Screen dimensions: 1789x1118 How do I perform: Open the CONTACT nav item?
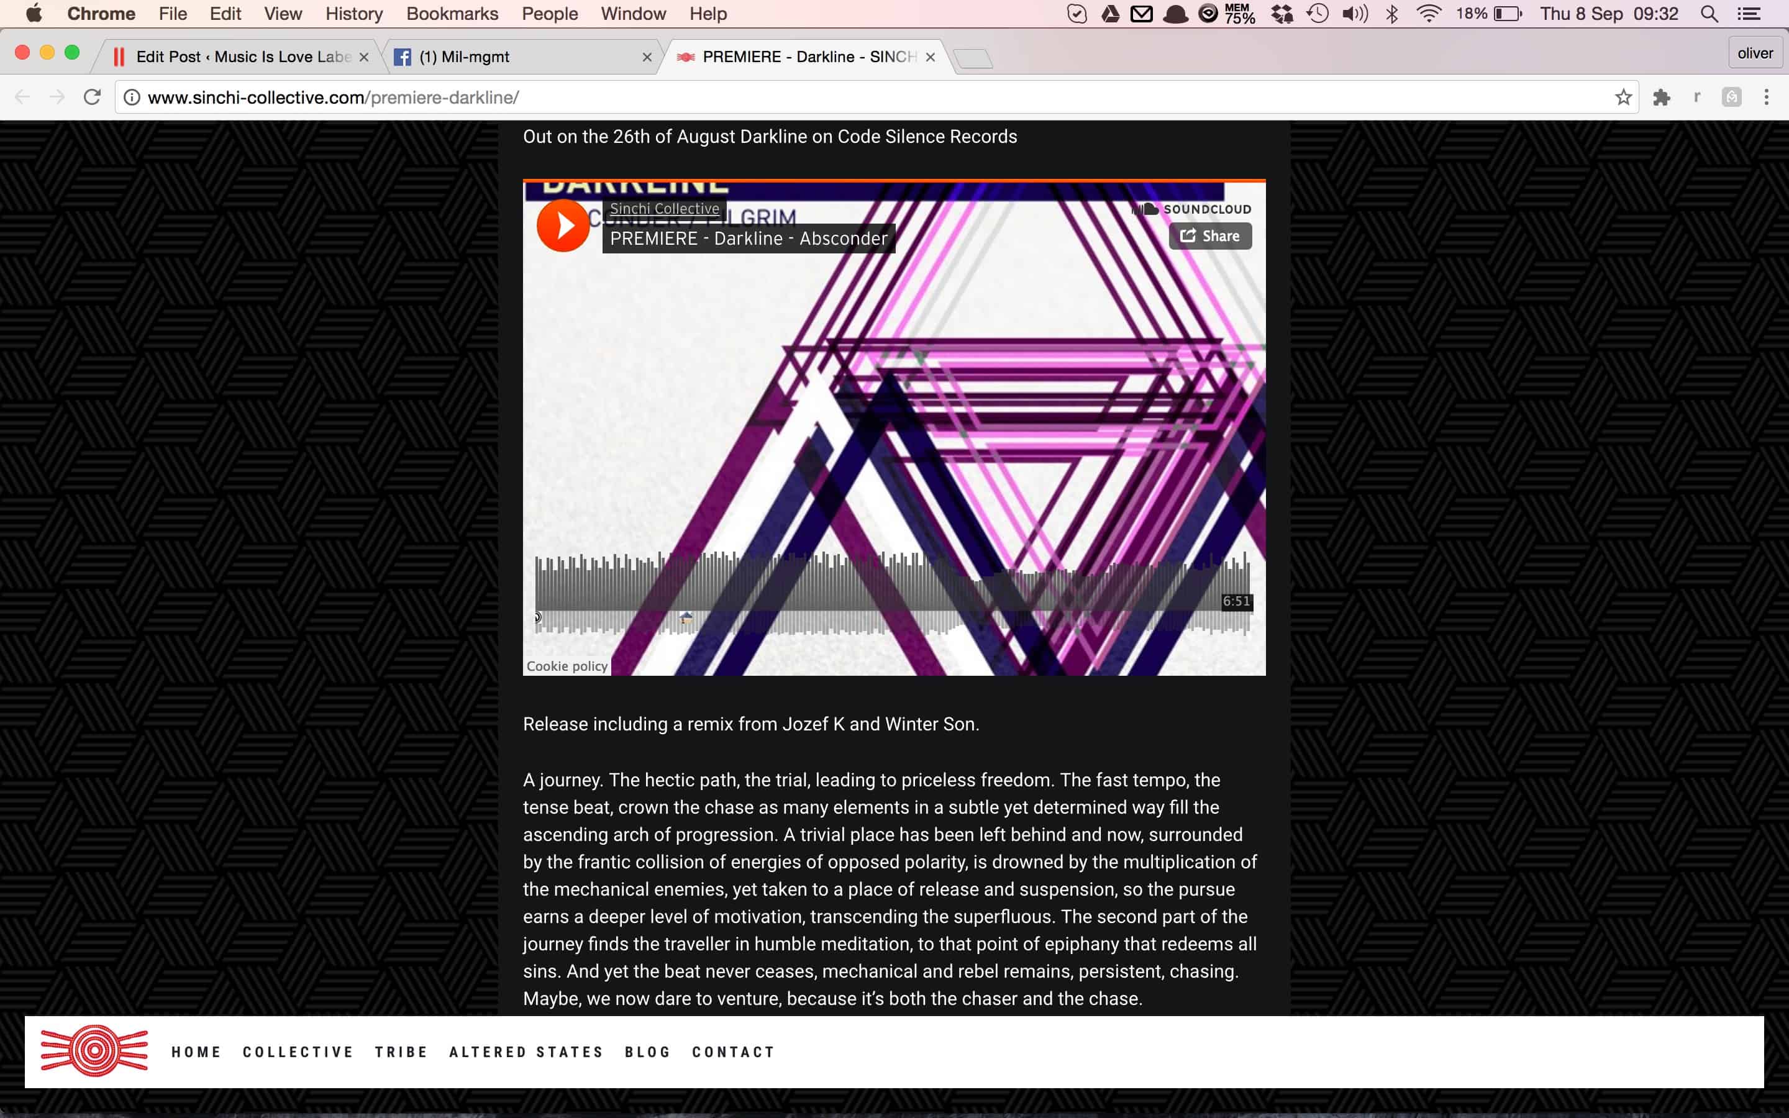tap(732, 1052)
